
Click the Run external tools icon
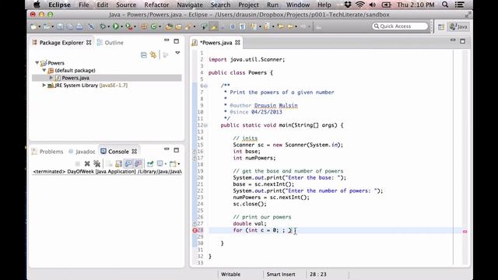[128, 26]
